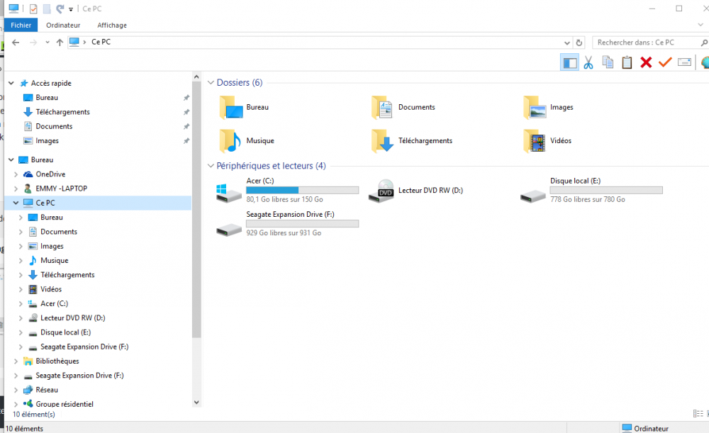The image size is (709, 433).
Task: Click the scissors Cut icon
Action: point(588,62)
